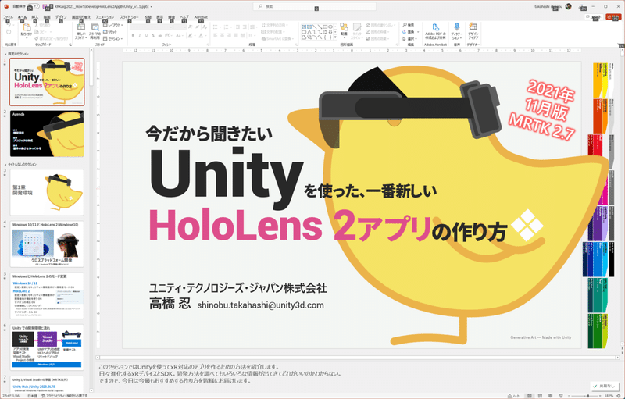625x399 pixels.
Task: Select slide 4 thumbnail about Windows 10/11
Action: 47,244
